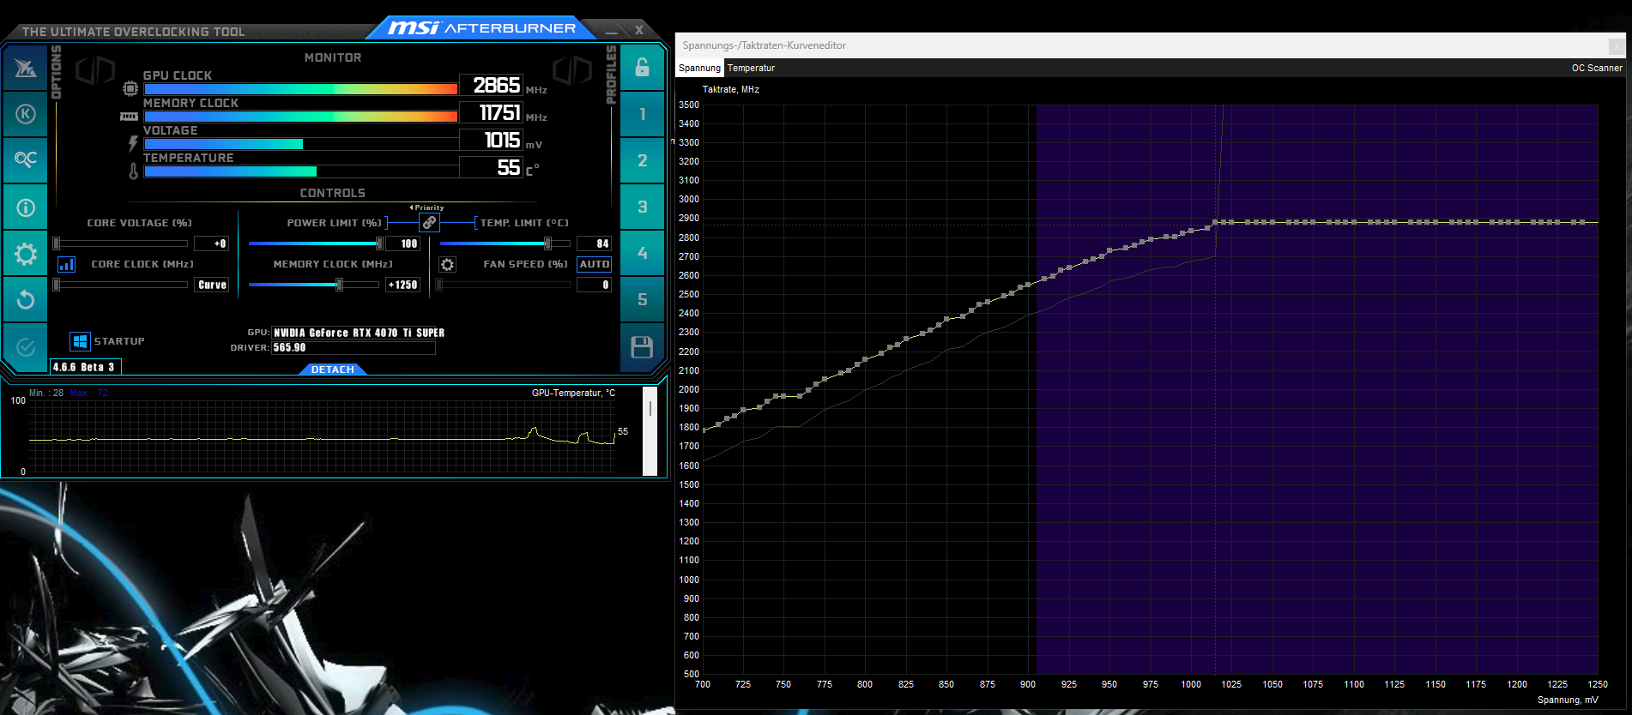Click the core clock slider handle
This screenshot has width=1632, height=715.
pos(57,285)
